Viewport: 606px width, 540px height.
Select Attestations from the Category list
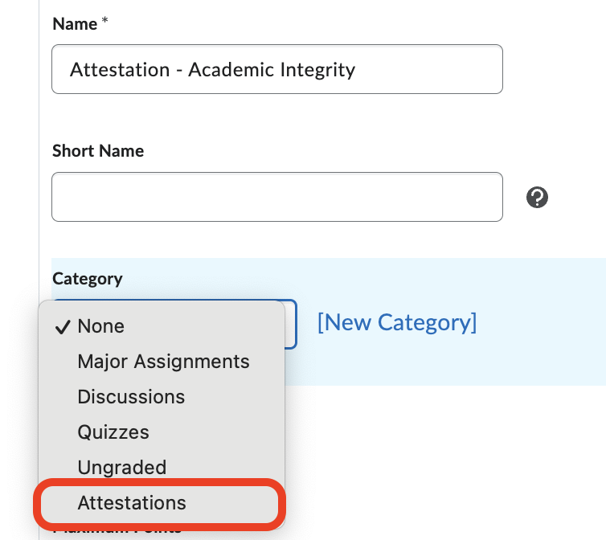[x=132, y=503]
